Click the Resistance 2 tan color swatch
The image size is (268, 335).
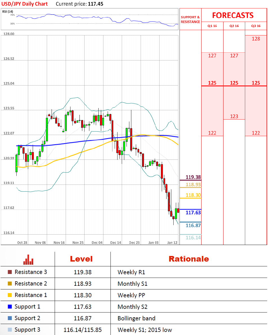pos(10,284)
